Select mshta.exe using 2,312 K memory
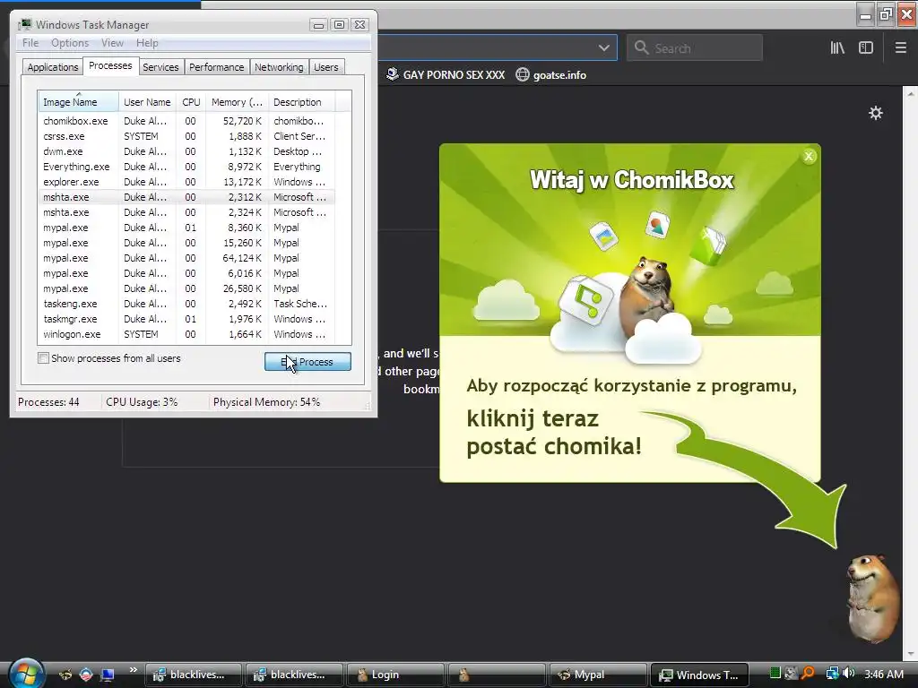 pos(186,197)
